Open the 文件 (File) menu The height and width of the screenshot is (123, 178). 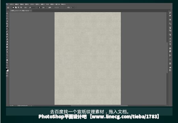tap(12, 4)
